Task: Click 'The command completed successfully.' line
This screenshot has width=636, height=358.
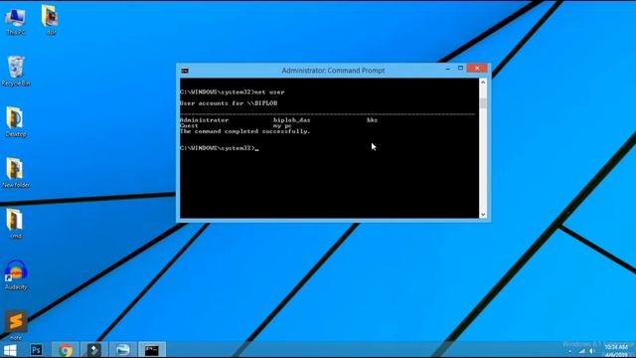Action: 245,131
